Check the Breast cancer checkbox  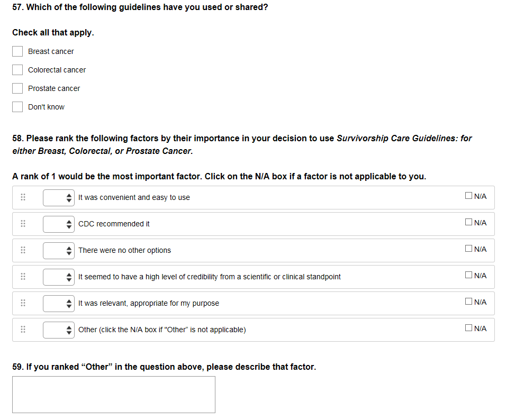17,51
